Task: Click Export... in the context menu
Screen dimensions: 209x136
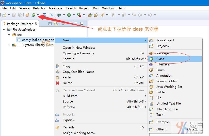Action: click(x=101, y=120)
